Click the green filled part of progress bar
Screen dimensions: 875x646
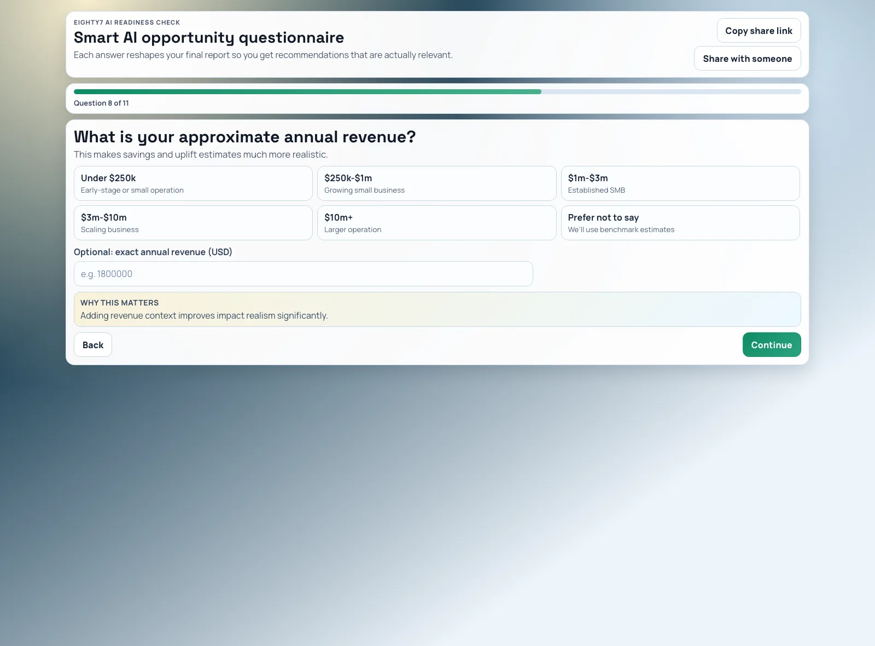(306, 92)
